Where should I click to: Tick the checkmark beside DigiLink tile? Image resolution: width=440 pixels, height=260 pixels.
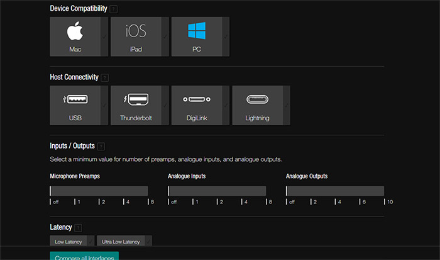pyautogui.click(x=226, y=105)
